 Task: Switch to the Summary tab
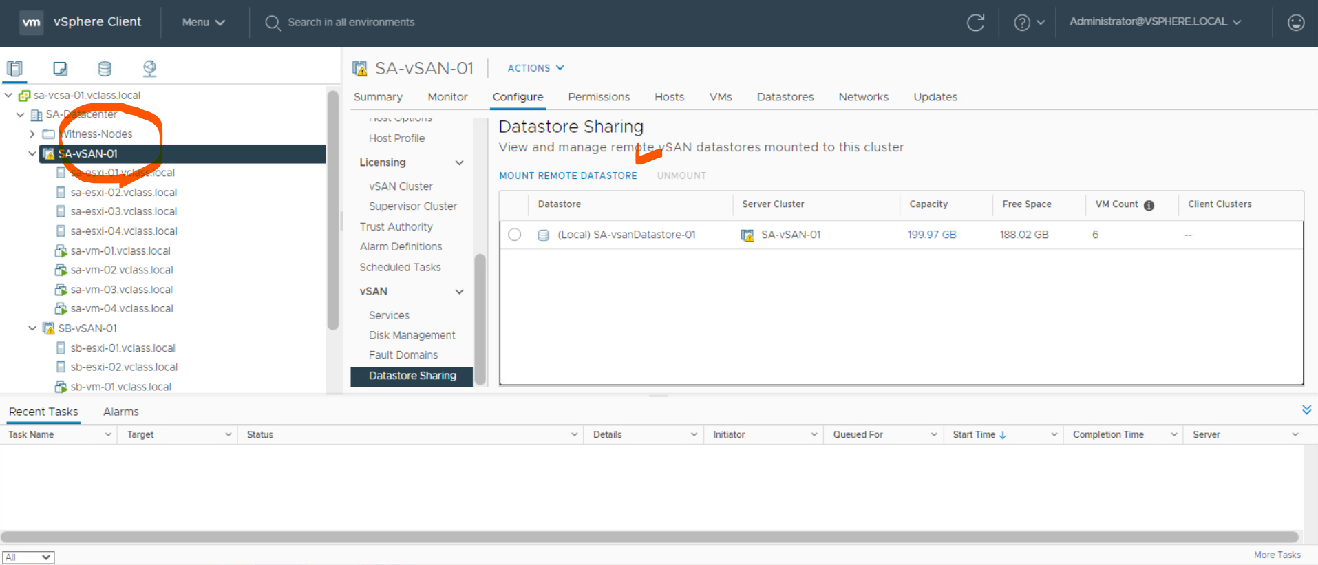point(378,97)
